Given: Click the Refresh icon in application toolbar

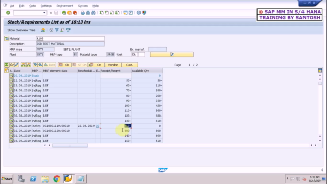Looking at the screenshot, I should [x=51, y=30].
